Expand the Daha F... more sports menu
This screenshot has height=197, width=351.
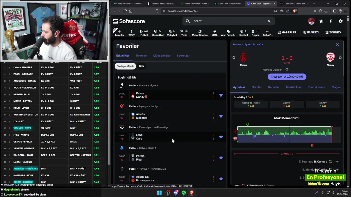click(268, 33)
